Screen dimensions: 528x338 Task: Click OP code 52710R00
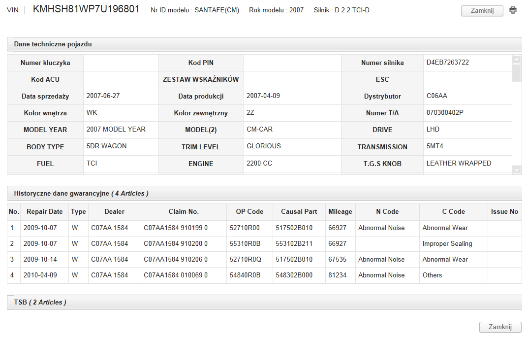(x=245, y=228)
